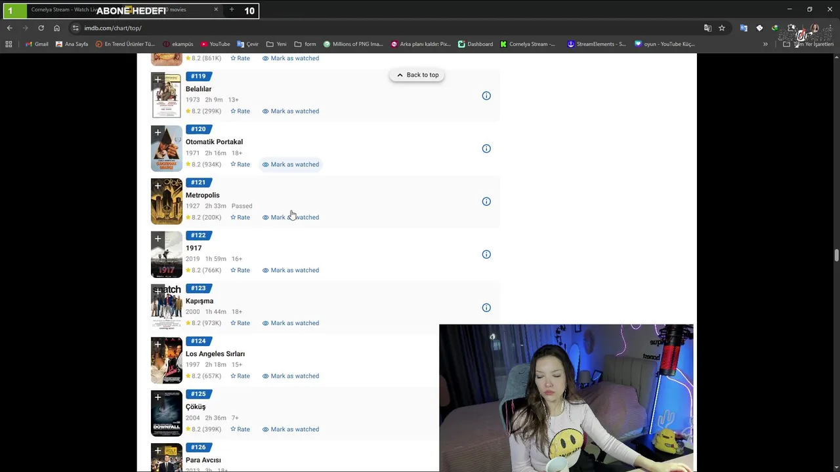The image size is (840, 472).
Task: Open the YouTube bookmark
Action: 215,44
